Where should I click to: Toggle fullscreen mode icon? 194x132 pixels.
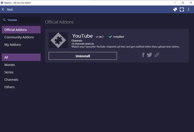tap(182, 9)
